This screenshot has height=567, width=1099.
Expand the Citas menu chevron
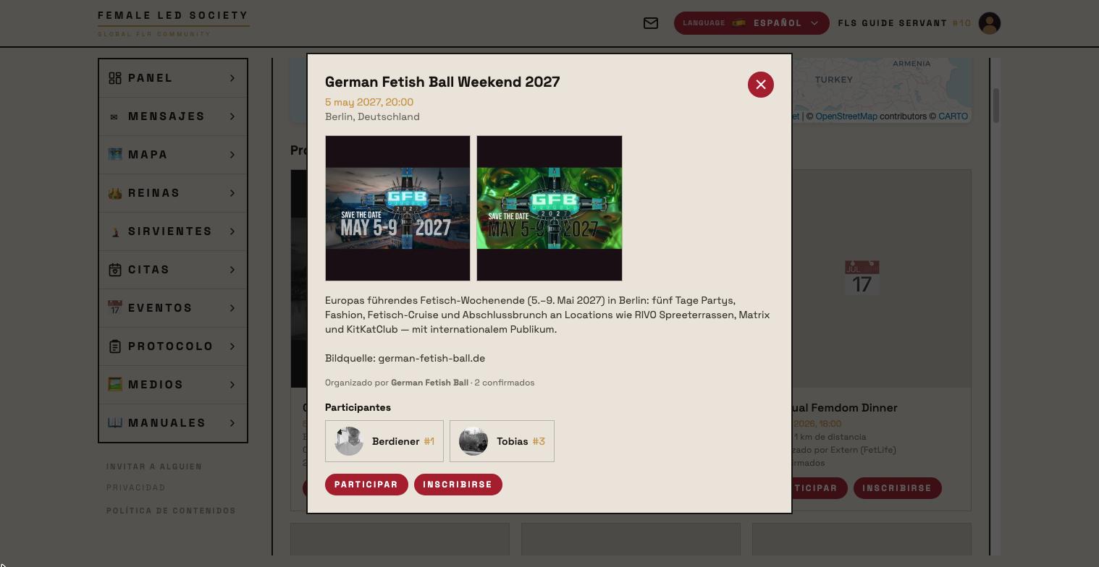coord(232,270)
